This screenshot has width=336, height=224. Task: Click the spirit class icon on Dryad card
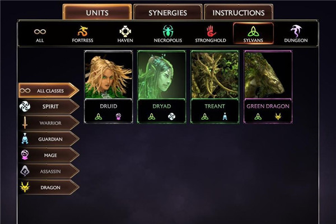[x=171, y=116]
